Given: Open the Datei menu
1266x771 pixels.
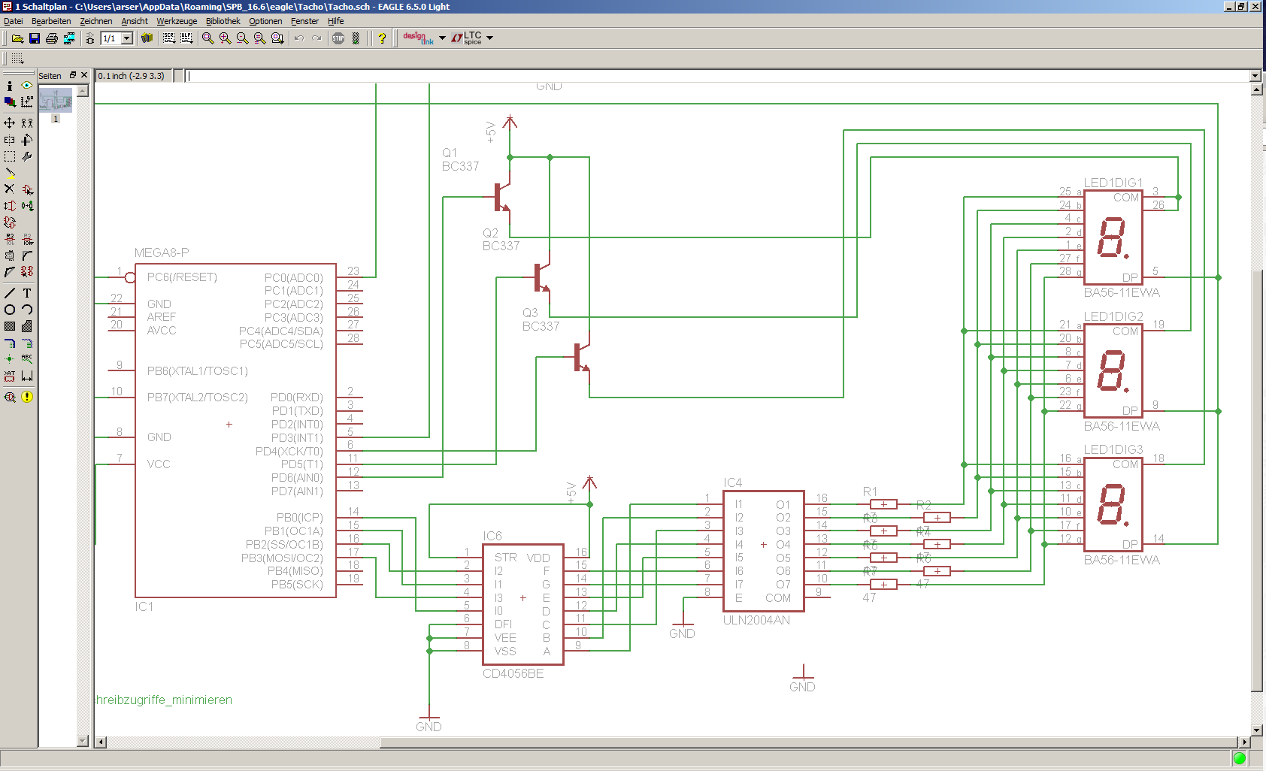Looking at the screenshot, I should pos(14,21).
